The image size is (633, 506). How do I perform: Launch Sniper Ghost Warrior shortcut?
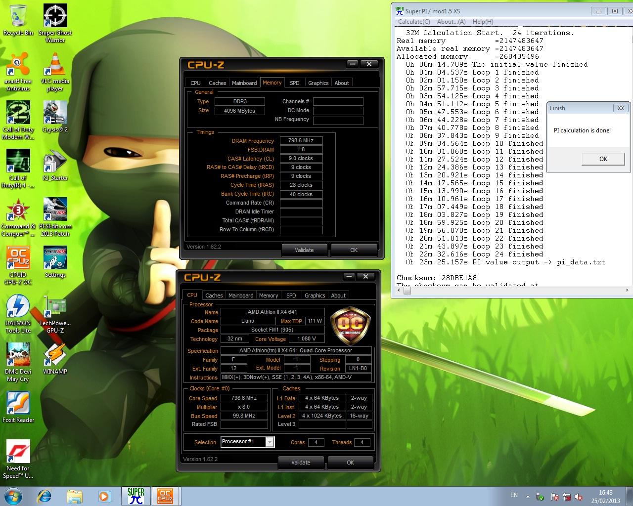pyautogui.click(x=55, y=23)
